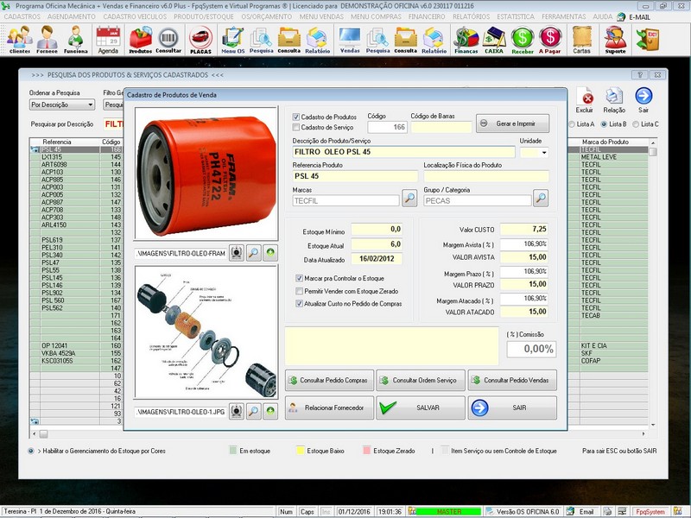Click the Gerar e Imprimir button
The width and height of the screenshot is (691, 518).
click(512, 123)
